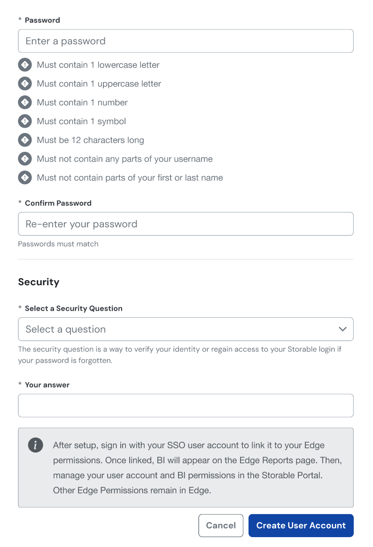Click the number requirement warning icon
The width and height of the screenshot is (373, 547).
click(x=24, y=102)
